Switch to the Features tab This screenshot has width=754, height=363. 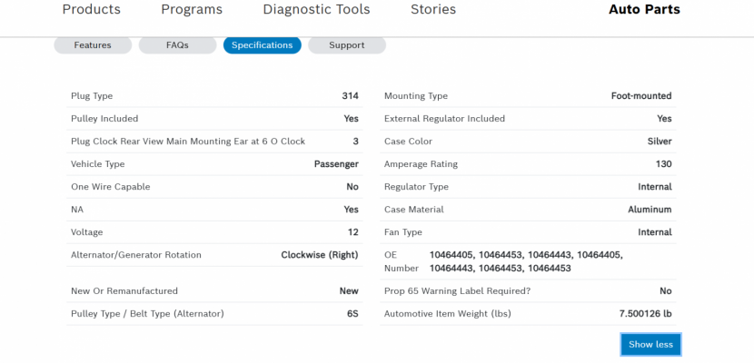tap(93, 45)
